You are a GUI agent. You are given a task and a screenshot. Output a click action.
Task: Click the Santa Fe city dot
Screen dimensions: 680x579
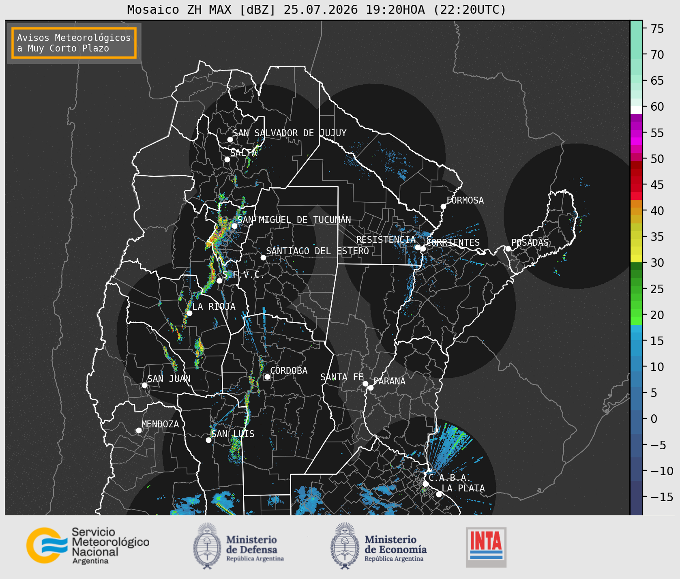[x=365, y=384]
